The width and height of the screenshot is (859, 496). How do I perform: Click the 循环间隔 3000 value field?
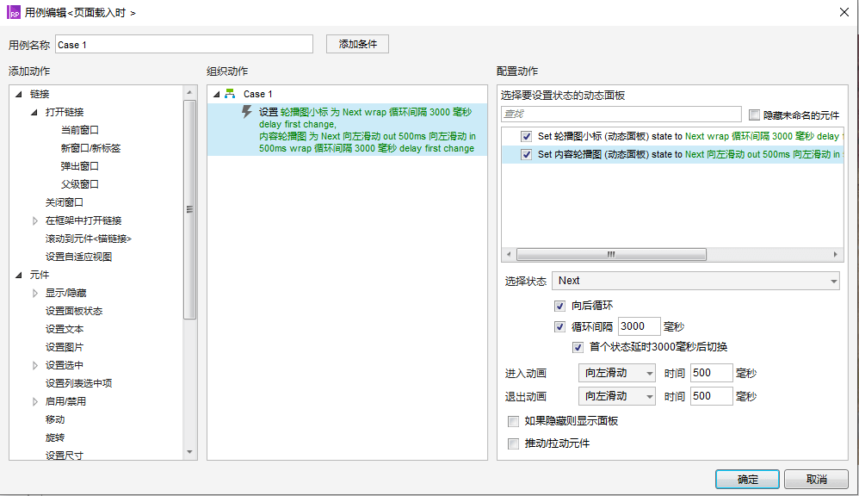point(639,326)
